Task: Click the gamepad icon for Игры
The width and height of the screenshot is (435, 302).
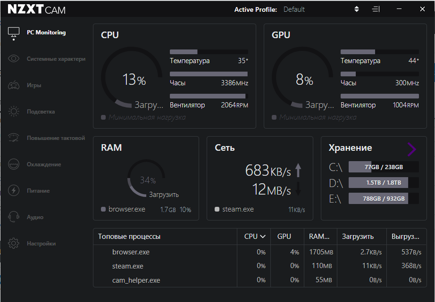Action: coord(14,85)
